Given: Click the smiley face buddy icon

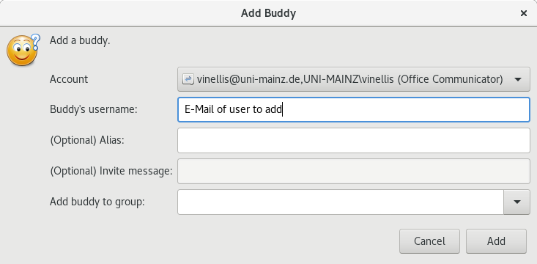Looking at the screenshot, I should point(21,51).
